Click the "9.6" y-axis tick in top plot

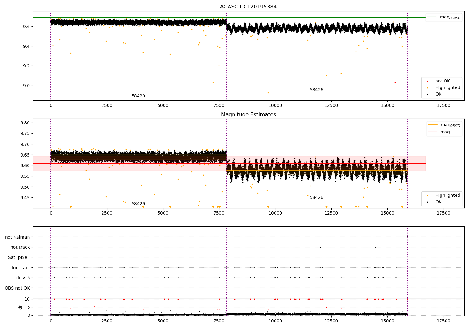click(x=27, y=27)
